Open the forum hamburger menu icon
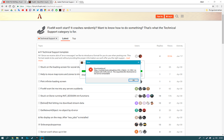Image resolution: width=224 pixels, height=140 pixels. pyautogui.click(x=182, y=16)
